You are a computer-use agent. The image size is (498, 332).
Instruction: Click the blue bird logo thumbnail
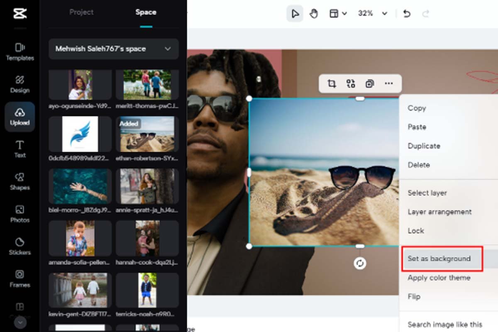(80, 134)
